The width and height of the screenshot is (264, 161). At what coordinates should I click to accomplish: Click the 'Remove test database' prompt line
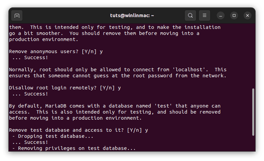pyautogui.click(x=79, y=130)
